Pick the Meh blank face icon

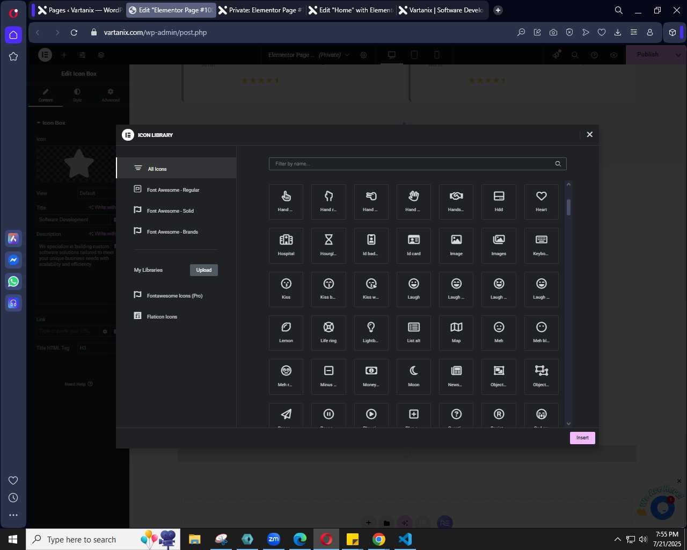(x=541, y=333)
